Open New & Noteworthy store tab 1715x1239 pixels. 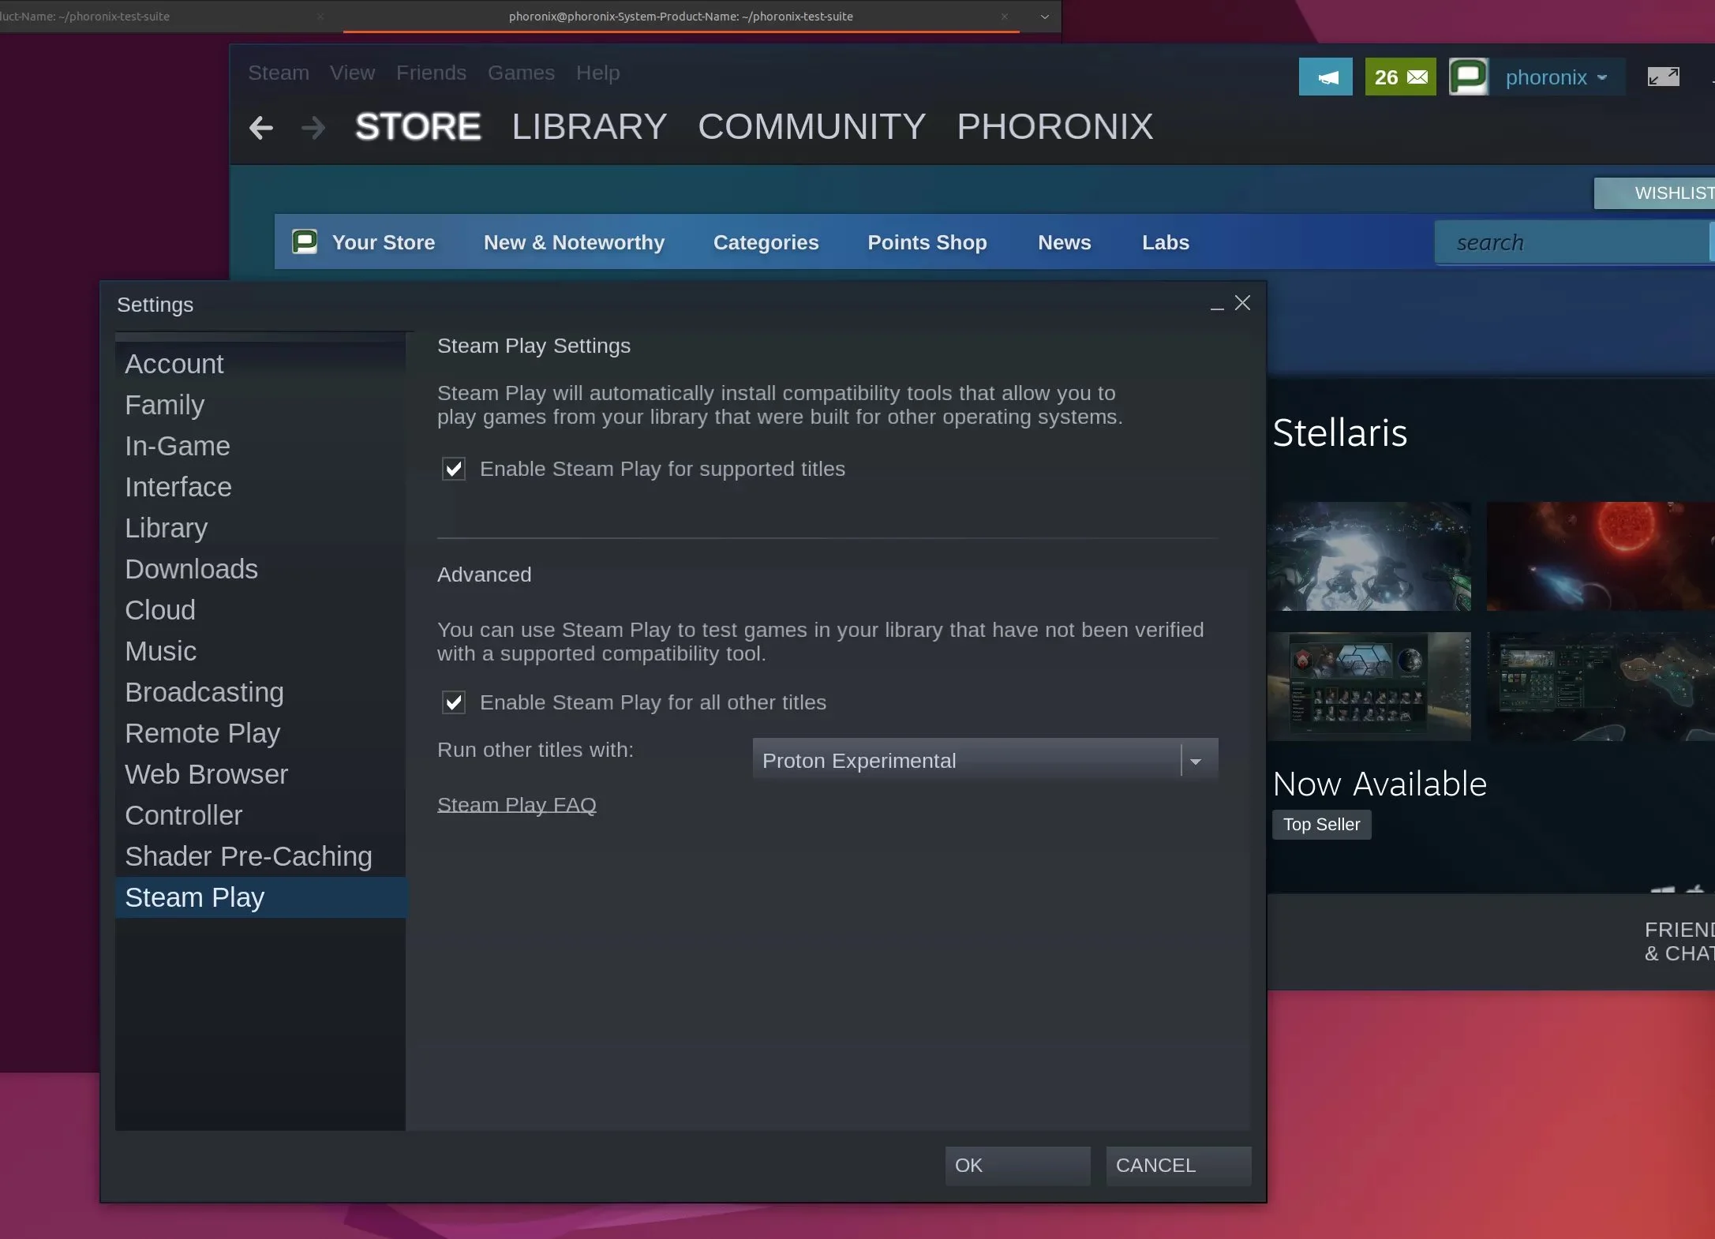tap(574, 241)
